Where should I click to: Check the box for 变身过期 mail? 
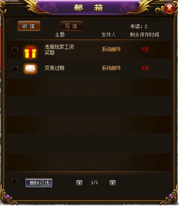pos(15,69)
